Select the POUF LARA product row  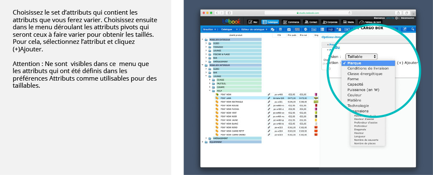click(x=266, y=98)
